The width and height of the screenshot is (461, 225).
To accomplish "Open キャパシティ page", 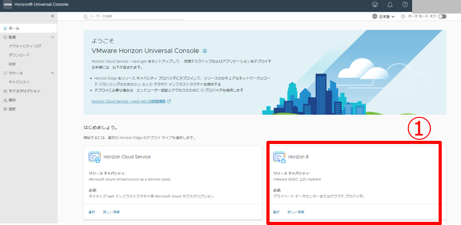I will [x=19, y=82].
